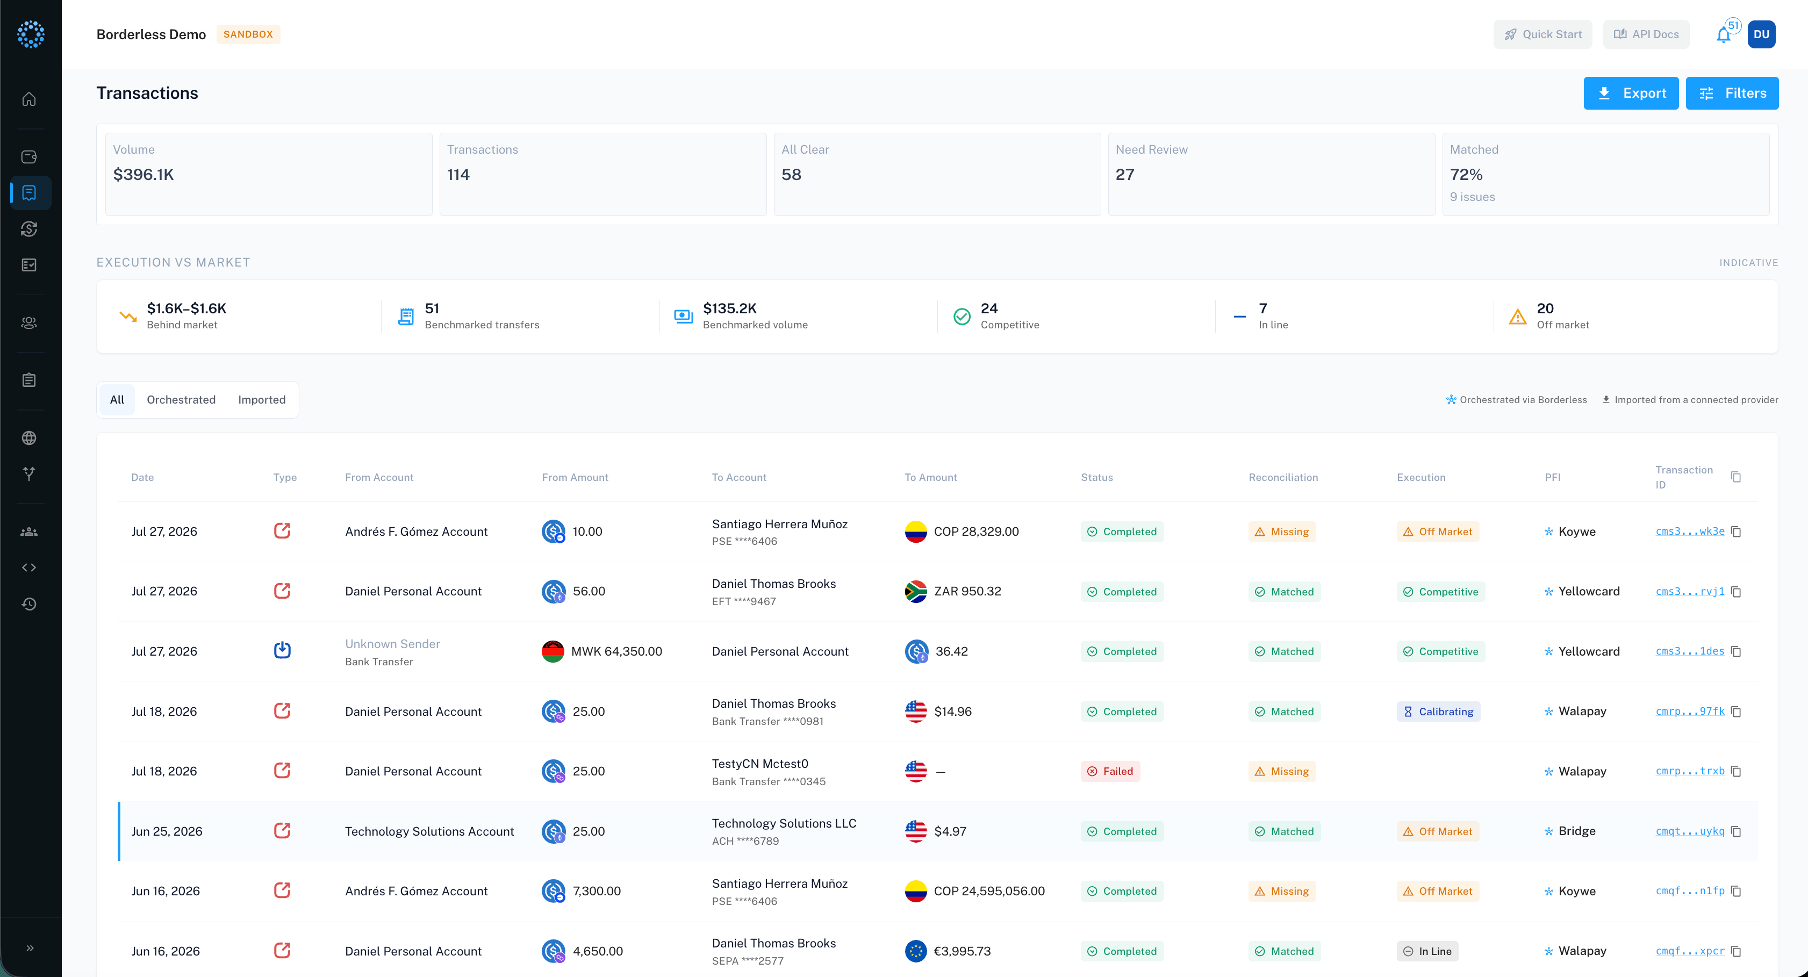
Task: Open the currency exchange sidebar icon
Action: tap(29, 229)
